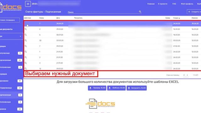Screen dimensions: 201x113
Task: View invoice number 7 dated 09.01.20 via magnifier
Action: 26,46
